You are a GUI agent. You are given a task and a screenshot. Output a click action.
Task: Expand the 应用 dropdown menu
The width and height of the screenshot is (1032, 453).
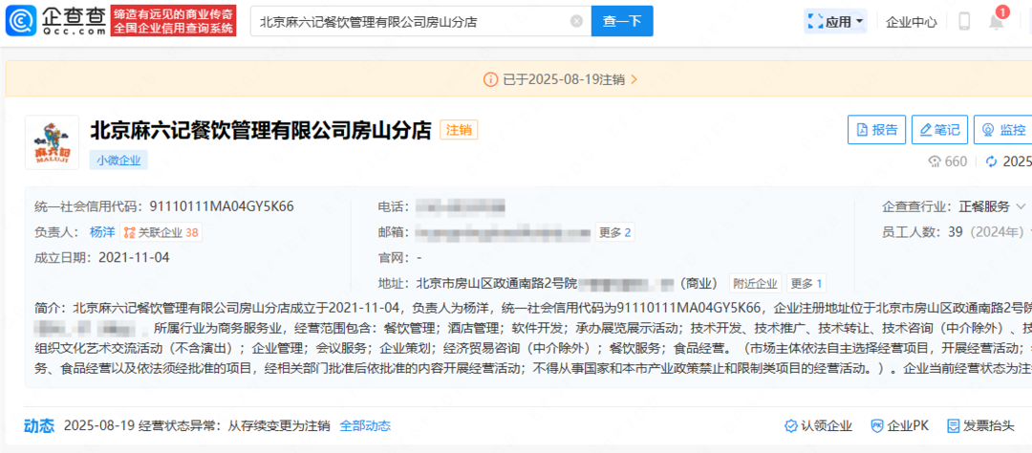click(836, 21)
